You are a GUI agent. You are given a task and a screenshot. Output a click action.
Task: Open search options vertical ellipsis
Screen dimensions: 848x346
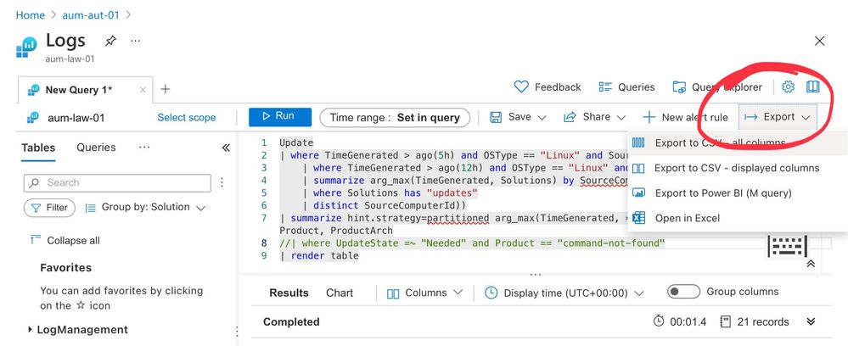[222, 182]
